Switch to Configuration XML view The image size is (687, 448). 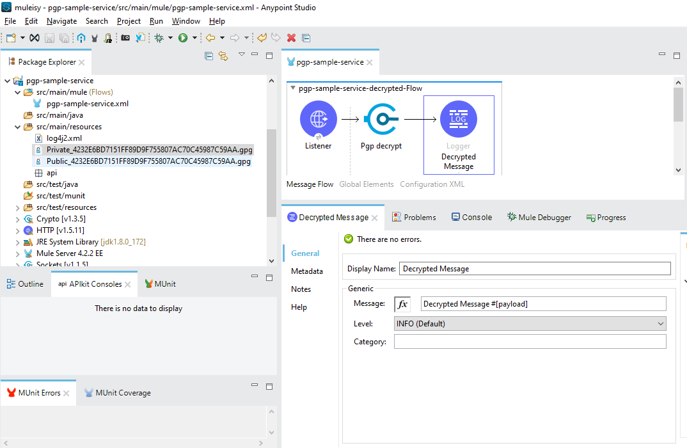432,184
